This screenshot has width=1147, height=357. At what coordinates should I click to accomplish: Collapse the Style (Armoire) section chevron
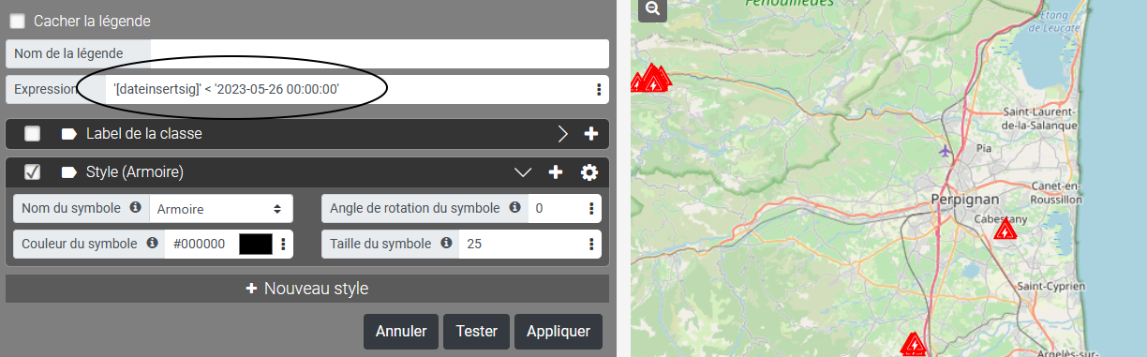point(524,172)
